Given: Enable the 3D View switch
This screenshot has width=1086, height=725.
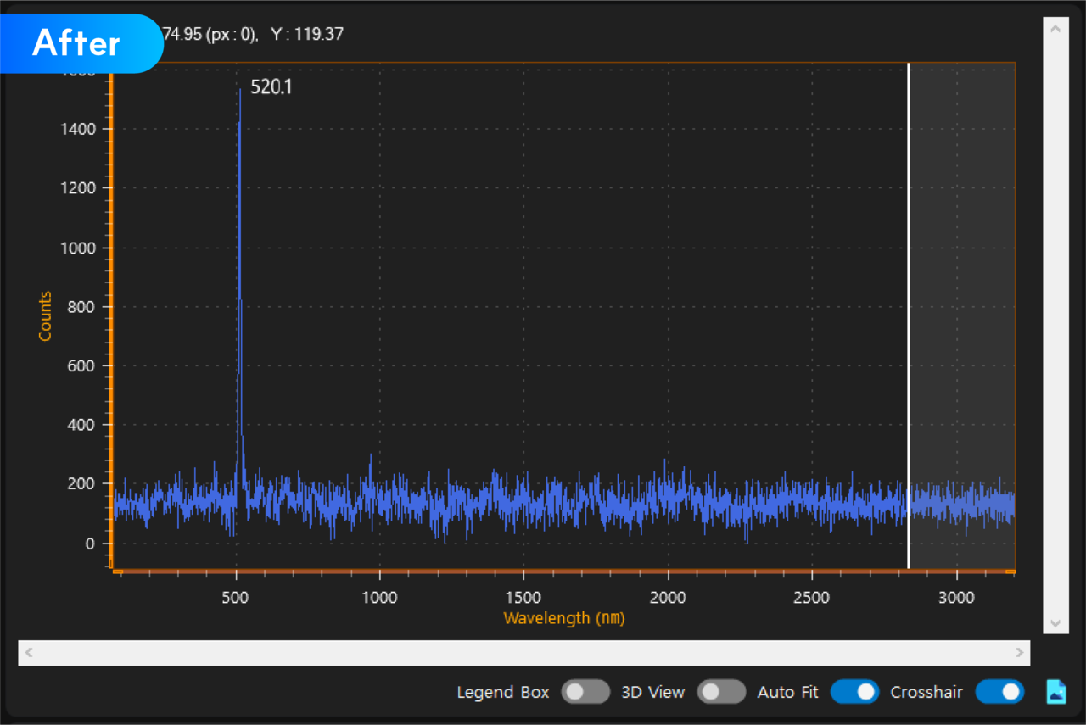Looking at the screenshot, I should click(722, 692).
